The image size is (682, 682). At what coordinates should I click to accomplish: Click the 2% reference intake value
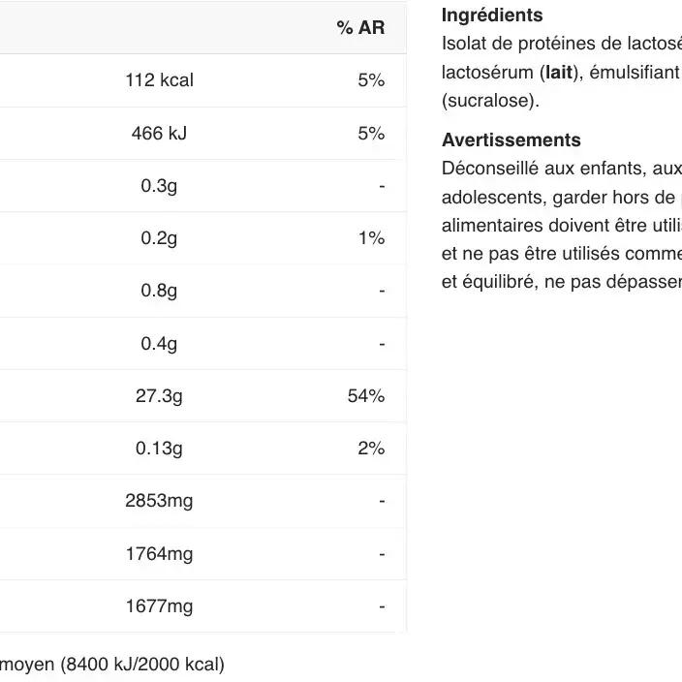(371, 449)
